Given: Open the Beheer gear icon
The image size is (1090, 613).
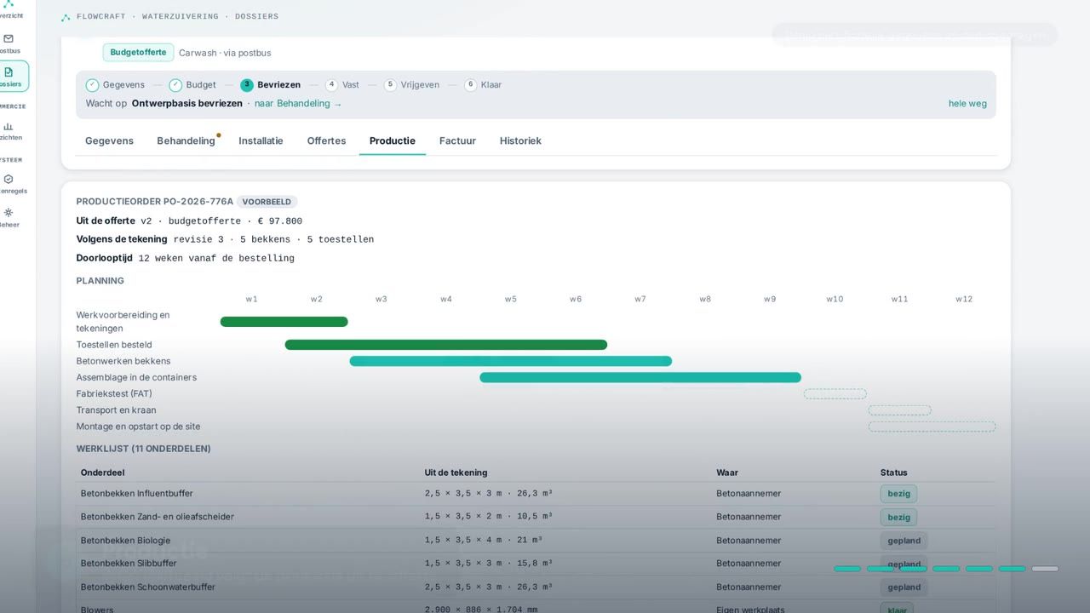Looking at the screenshot, I should (x=9, y=213).
